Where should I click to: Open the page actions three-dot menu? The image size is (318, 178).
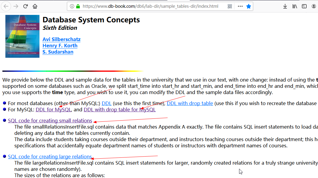pyautogui.click(x=240, y=6)
